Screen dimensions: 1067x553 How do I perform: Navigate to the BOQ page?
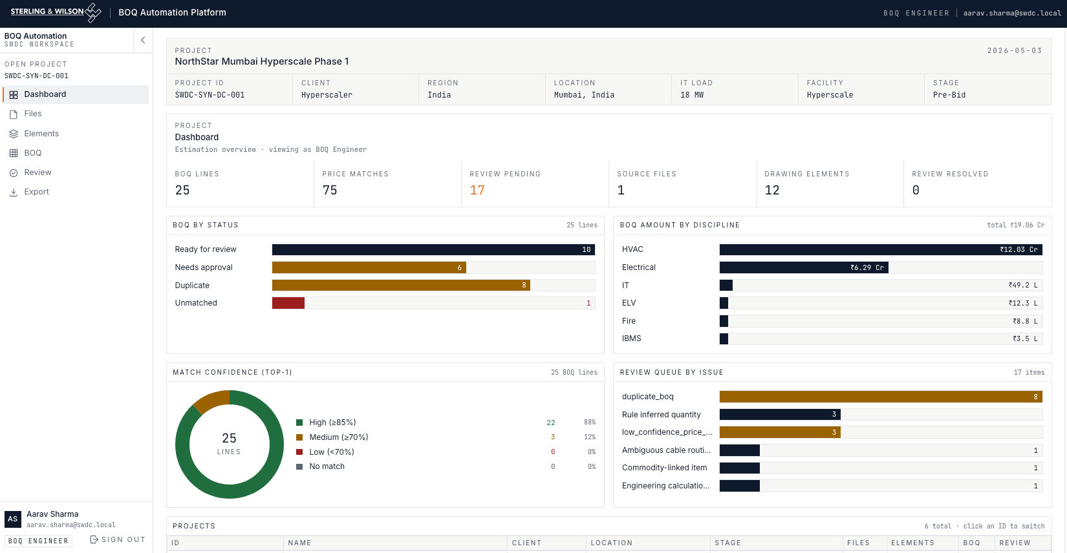coord(76,153)
